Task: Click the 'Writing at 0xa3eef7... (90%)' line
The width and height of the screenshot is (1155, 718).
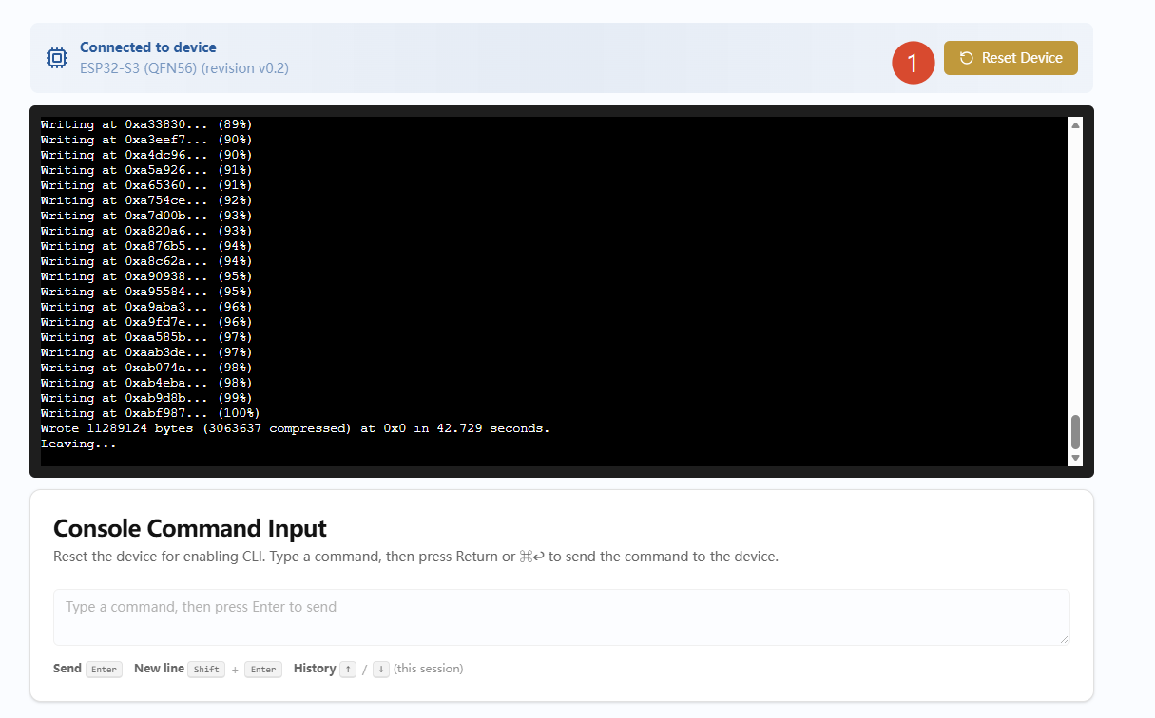Action: click(146, 140)
